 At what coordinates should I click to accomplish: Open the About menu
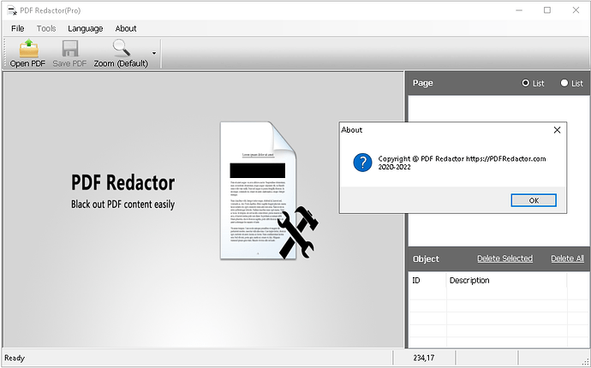click(126, 28)
